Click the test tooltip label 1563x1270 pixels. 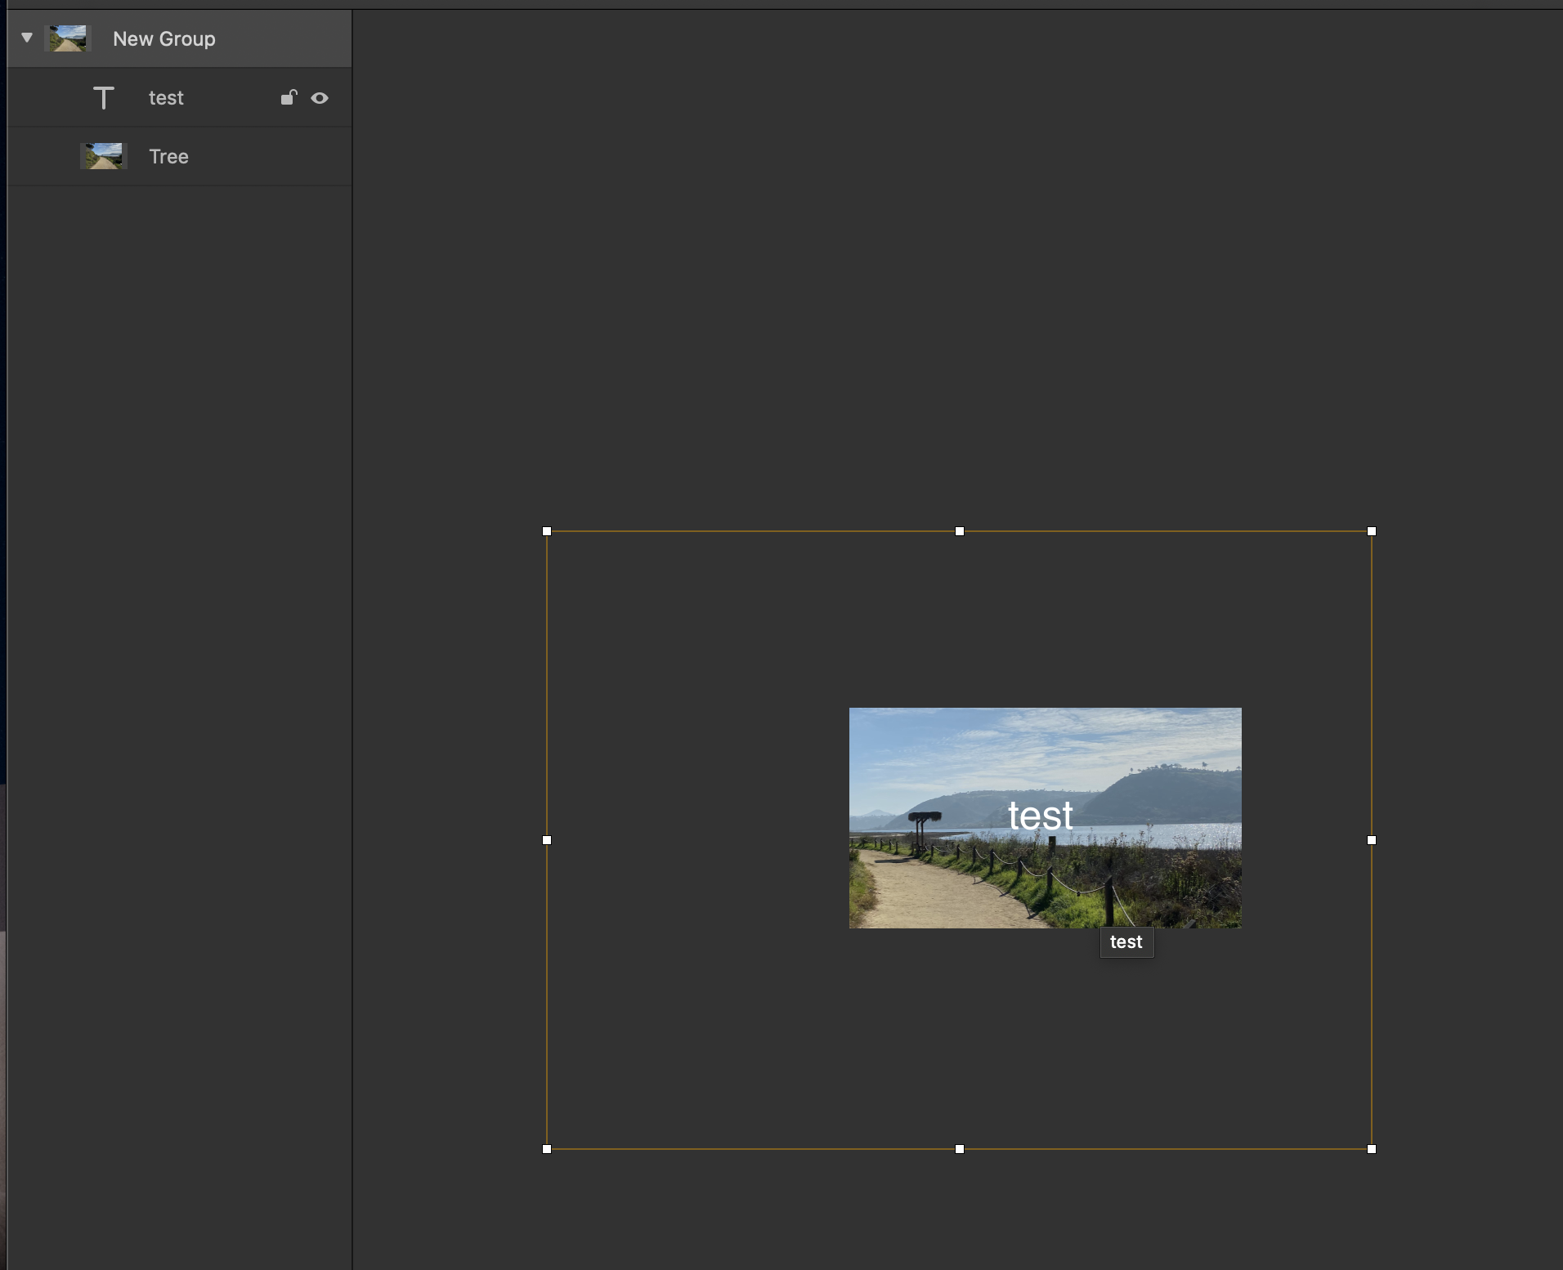tap(1126, 941)
